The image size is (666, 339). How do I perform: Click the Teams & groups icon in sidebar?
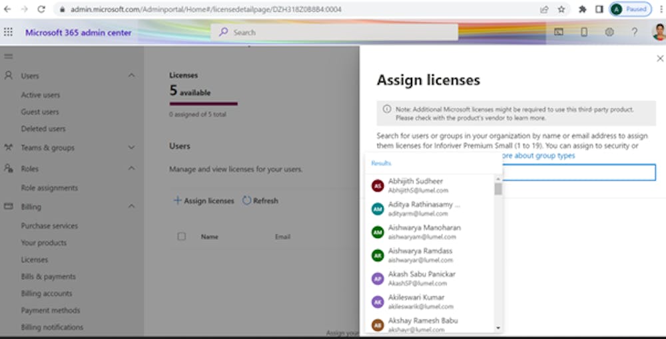click(x=8, y=148)
